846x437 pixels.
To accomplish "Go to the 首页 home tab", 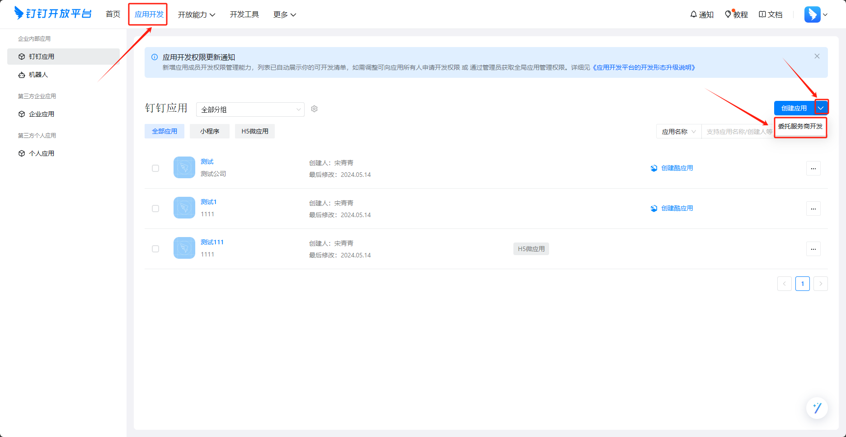I will [113, 14].
